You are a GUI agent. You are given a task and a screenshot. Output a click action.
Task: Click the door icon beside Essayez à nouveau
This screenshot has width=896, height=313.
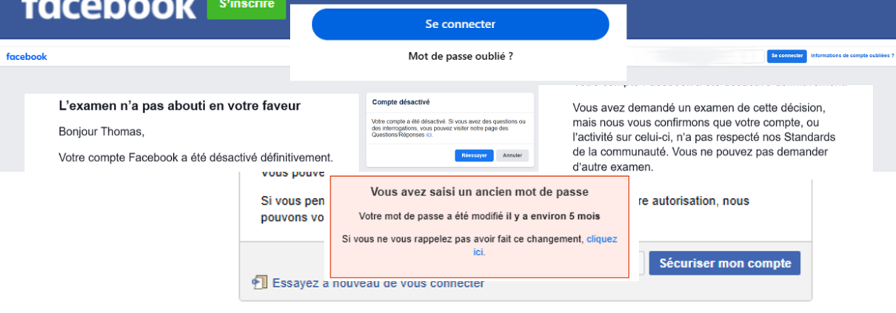pos(258,283)
